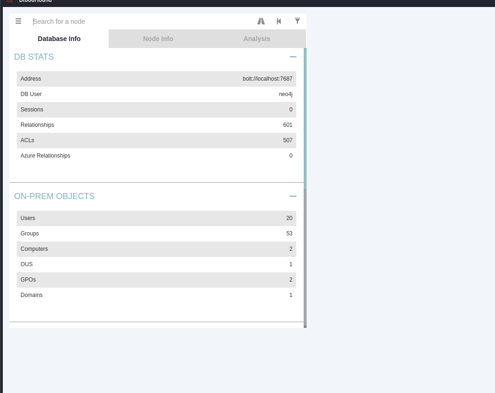Switch to the Database Info tab
The width and height of the screenshot is (495, 393).
(x=59, y=39)
